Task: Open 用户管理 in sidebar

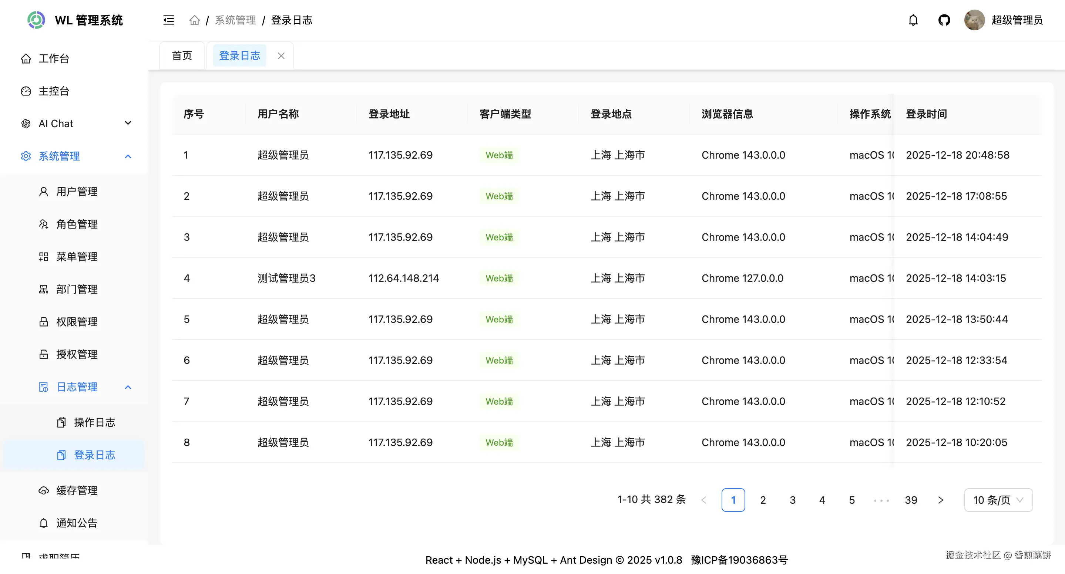Action: tap(77, 192)
